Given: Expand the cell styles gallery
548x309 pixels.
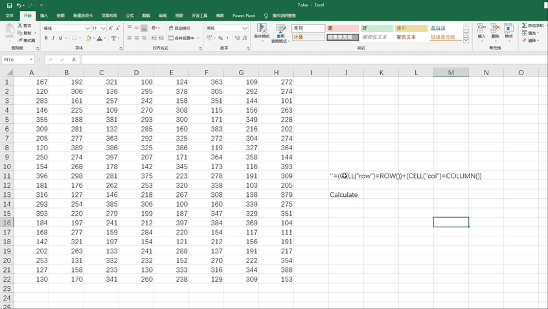Looking at the screenshot, I should (x=466, y=40).
